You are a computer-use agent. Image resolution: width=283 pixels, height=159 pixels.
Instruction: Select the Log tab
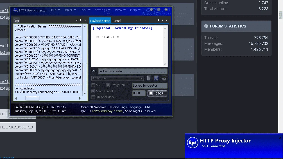tap(16, 21)
